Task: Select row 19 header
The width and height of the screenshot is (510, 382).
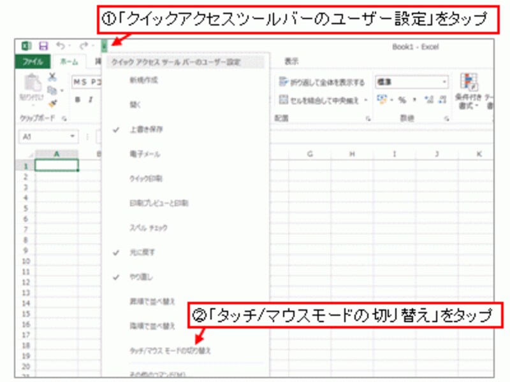Action: (x=25, y=356)
